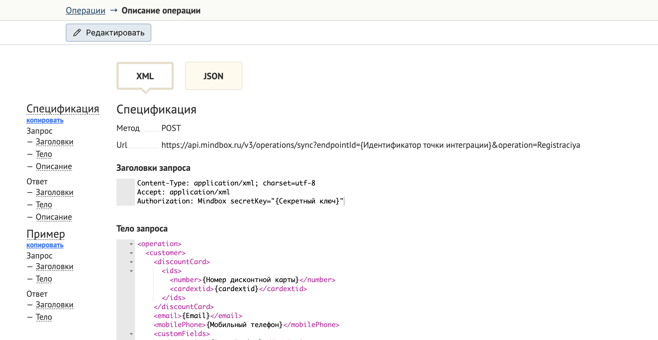Click the closing </ids> tag line
This screenshot has height=340, width=658.
tap(173, 298)
